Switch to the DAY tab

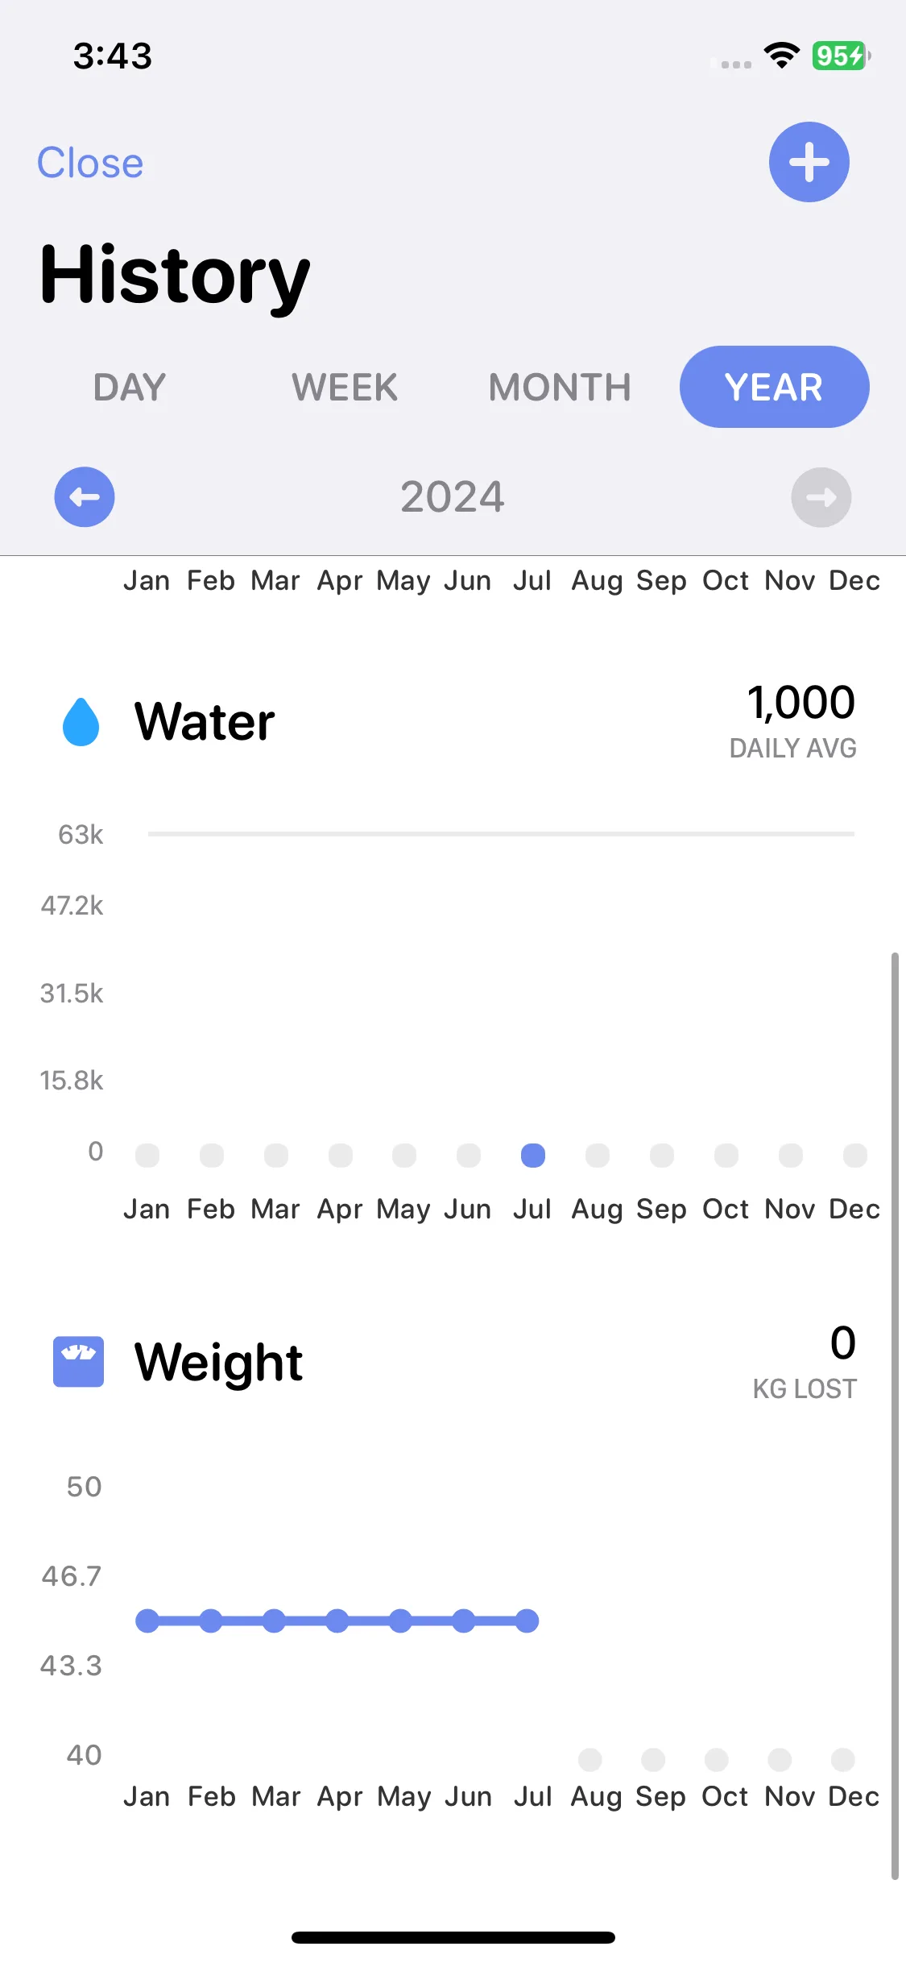click(x=130, y=387)
